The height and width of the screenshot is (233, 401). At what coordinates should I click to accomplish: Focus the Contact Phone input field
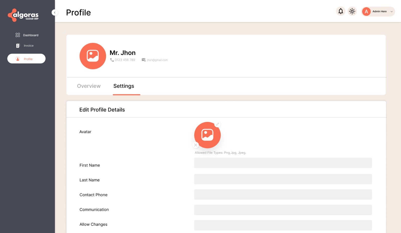[283, 195]
